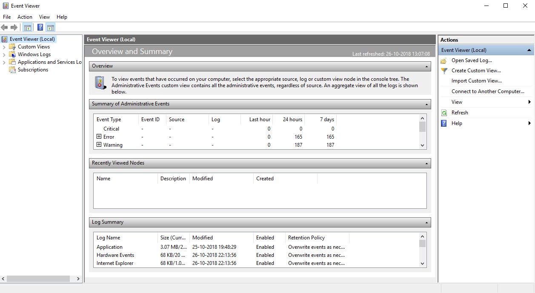Collapse the Event Viewer (Local) actions group

click(x=529, y=50)
